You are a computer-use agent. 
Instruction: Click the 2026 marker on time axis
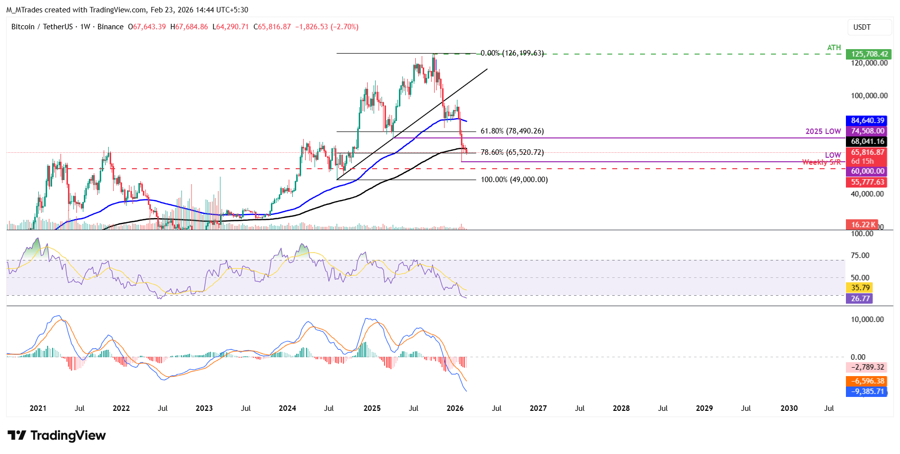(x=455, y=408)
